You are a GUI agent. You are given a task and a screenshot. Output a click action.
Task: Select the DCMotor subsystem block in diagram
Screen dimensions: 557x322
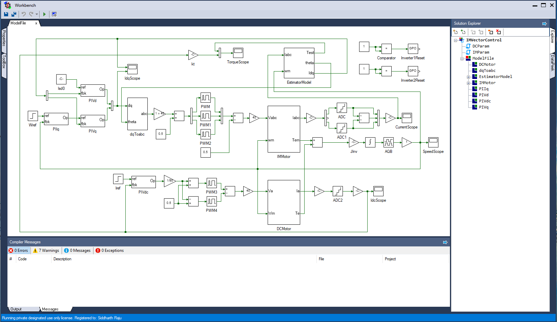(284, 202)
